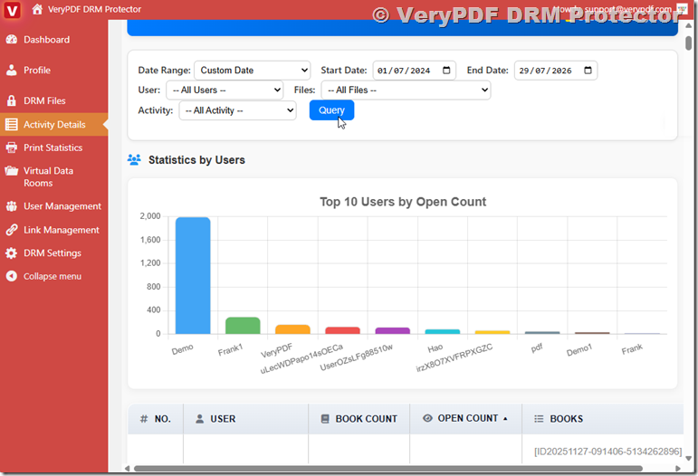Click the Collapse menu arrow icon
Screen dimensions: 698x476
tap(12, 276)
